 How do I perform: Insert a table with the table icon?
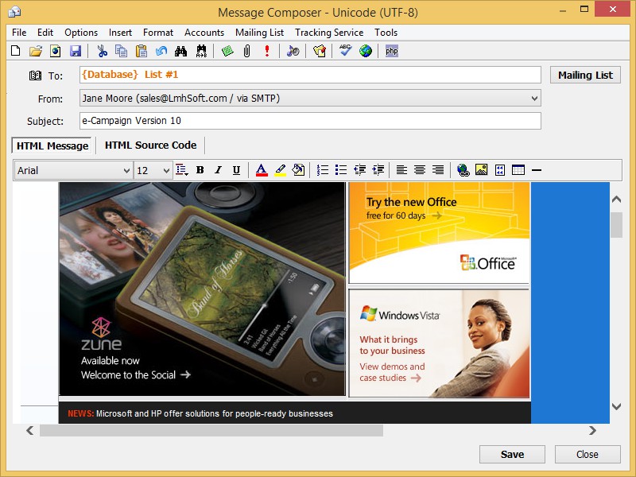(518, 170)
